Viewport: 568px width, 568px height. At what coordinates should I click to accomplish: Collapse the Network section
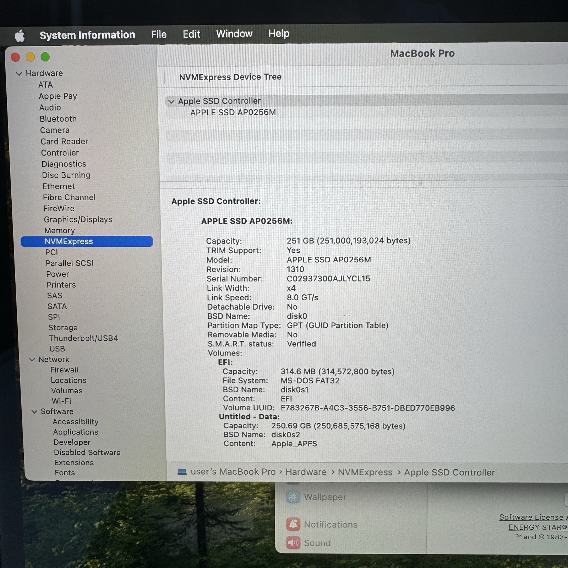click(32, 360)
